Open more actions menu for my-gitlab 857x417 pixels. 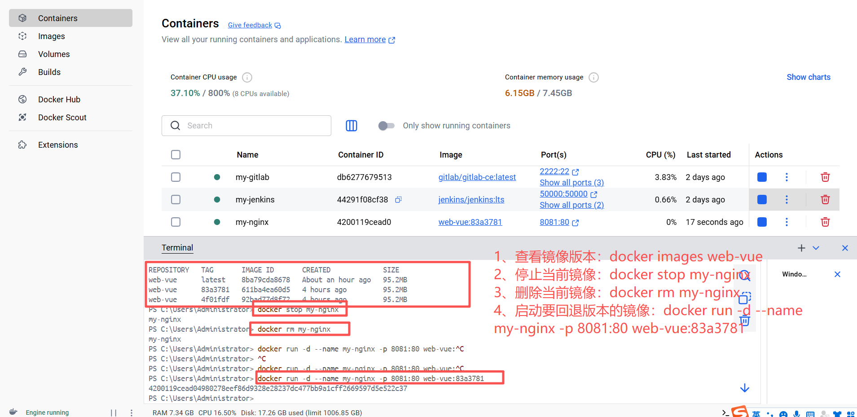(787, 177)
